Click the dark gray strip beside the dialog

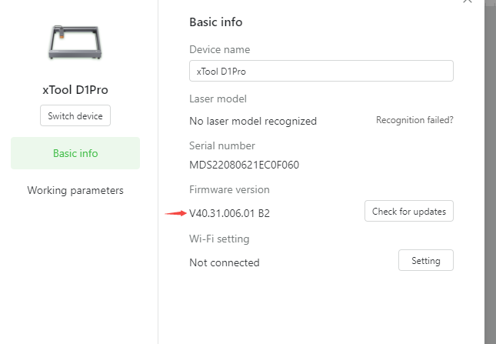pyautogui.click(x=490, y=172)
